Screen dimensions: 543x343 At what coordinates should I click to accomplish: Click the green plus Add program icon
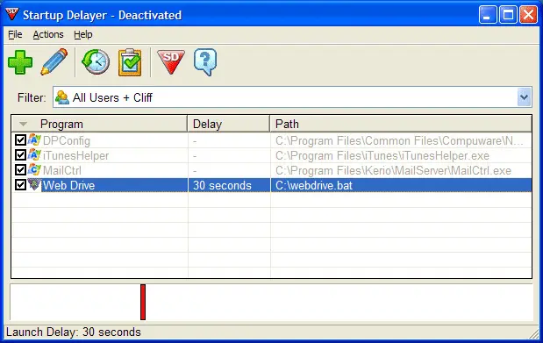[x=20, y=62]
